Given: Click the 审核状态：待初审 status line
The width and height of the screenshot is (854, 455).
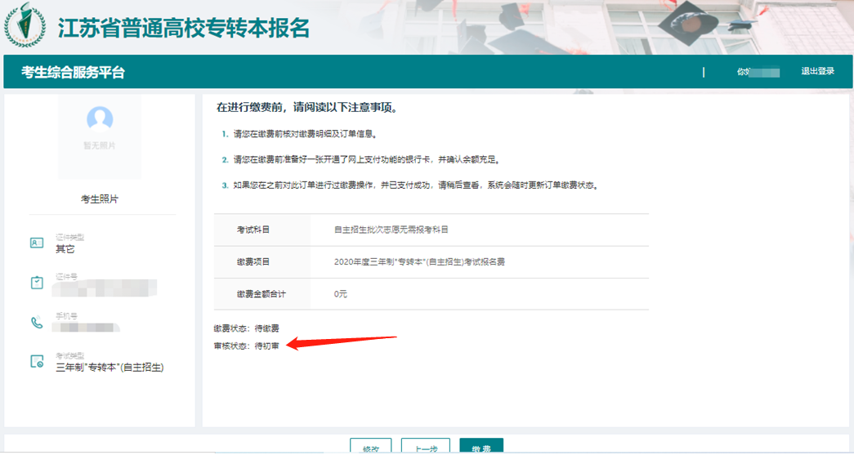Looking at the screenshot, I should 246,346.
